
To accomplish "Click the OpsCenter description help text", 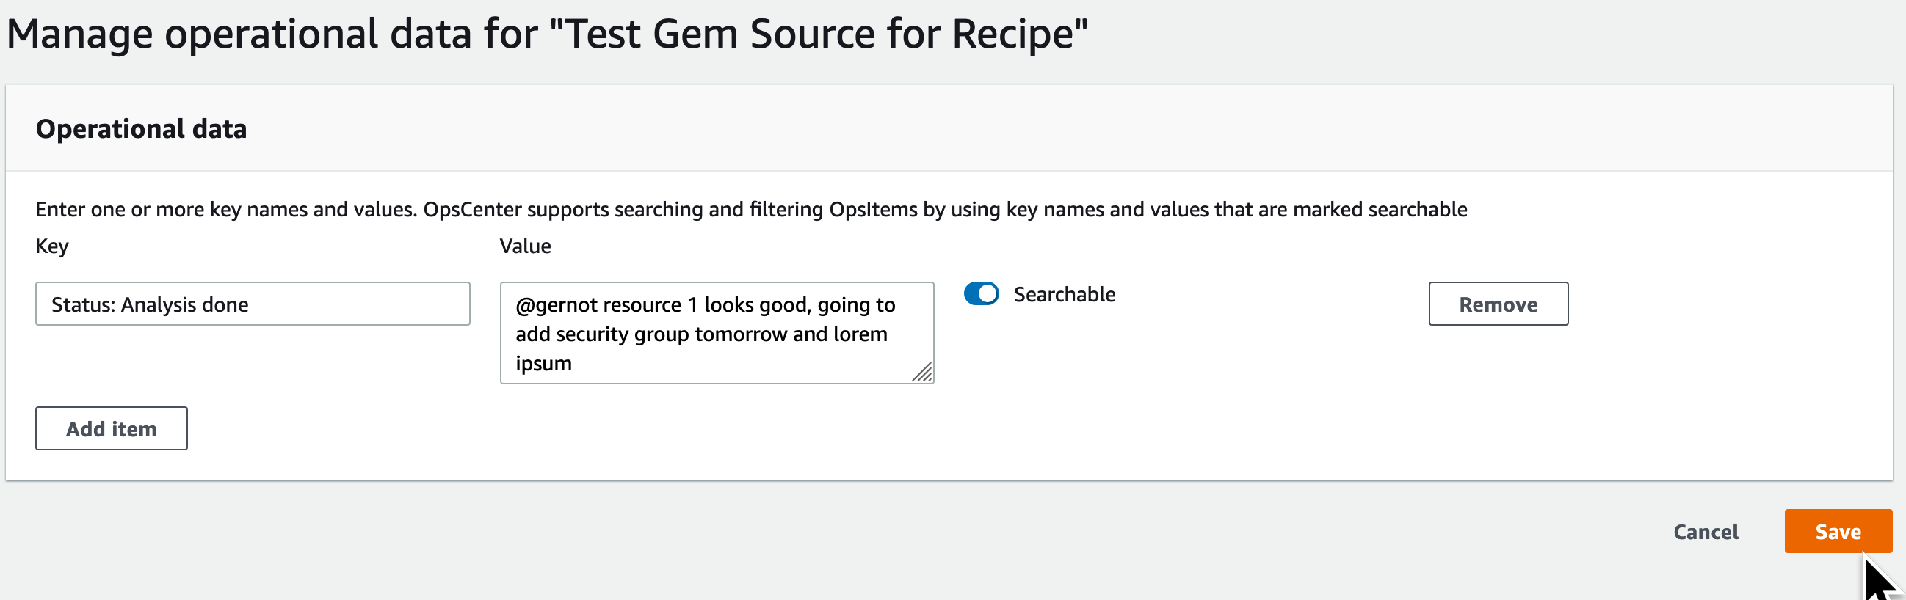I will (751, 209).
